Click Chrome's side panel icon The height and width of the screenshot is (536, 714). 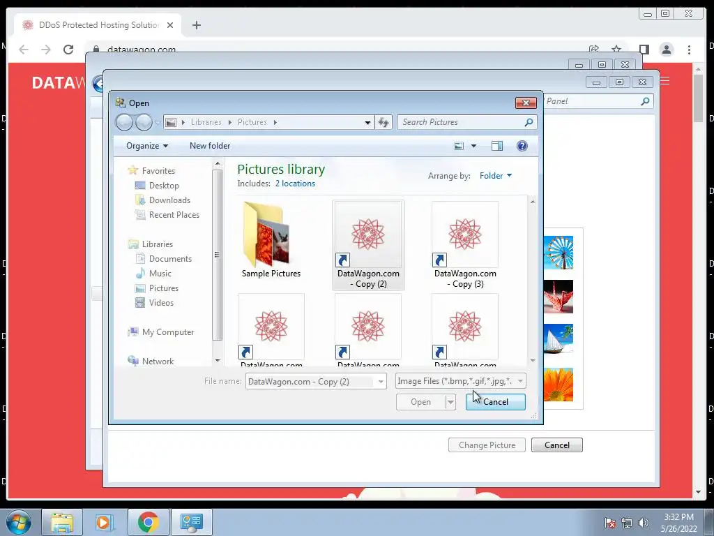pos(644,50)
